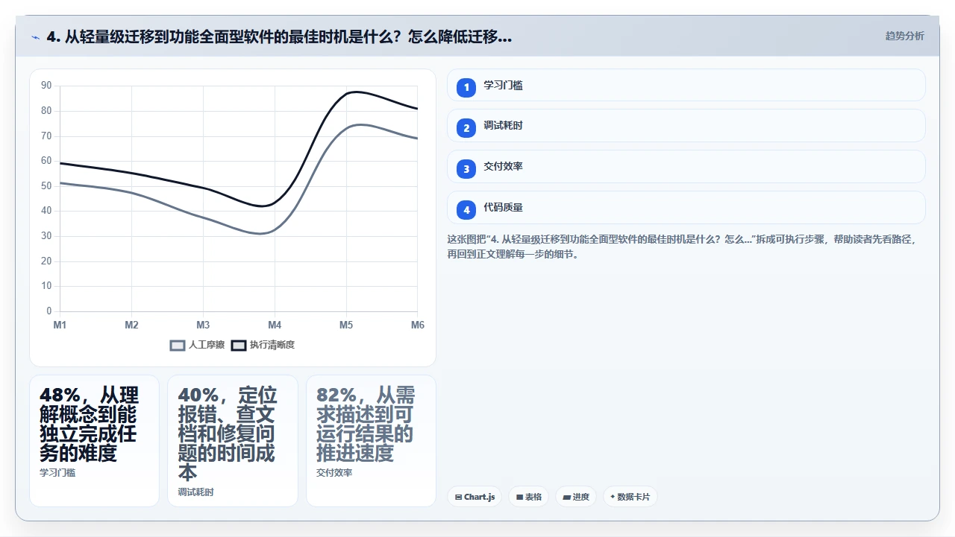Click the 人工摩擦 legend color box
The image size is (955, 537).
[x=178, y=345]
